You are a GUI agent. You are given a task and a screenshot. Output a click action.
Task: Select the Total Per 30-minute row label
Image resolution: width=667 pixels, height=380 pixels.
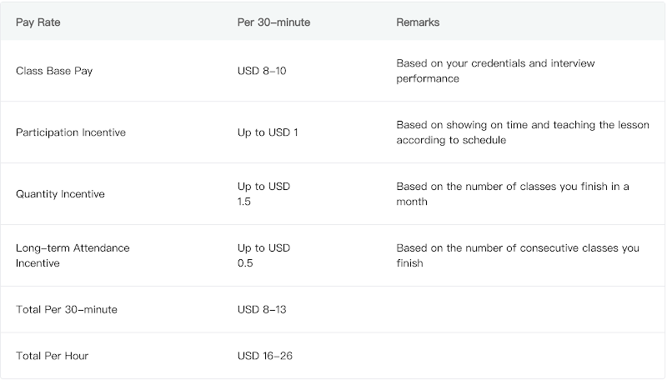pos(67,310)
